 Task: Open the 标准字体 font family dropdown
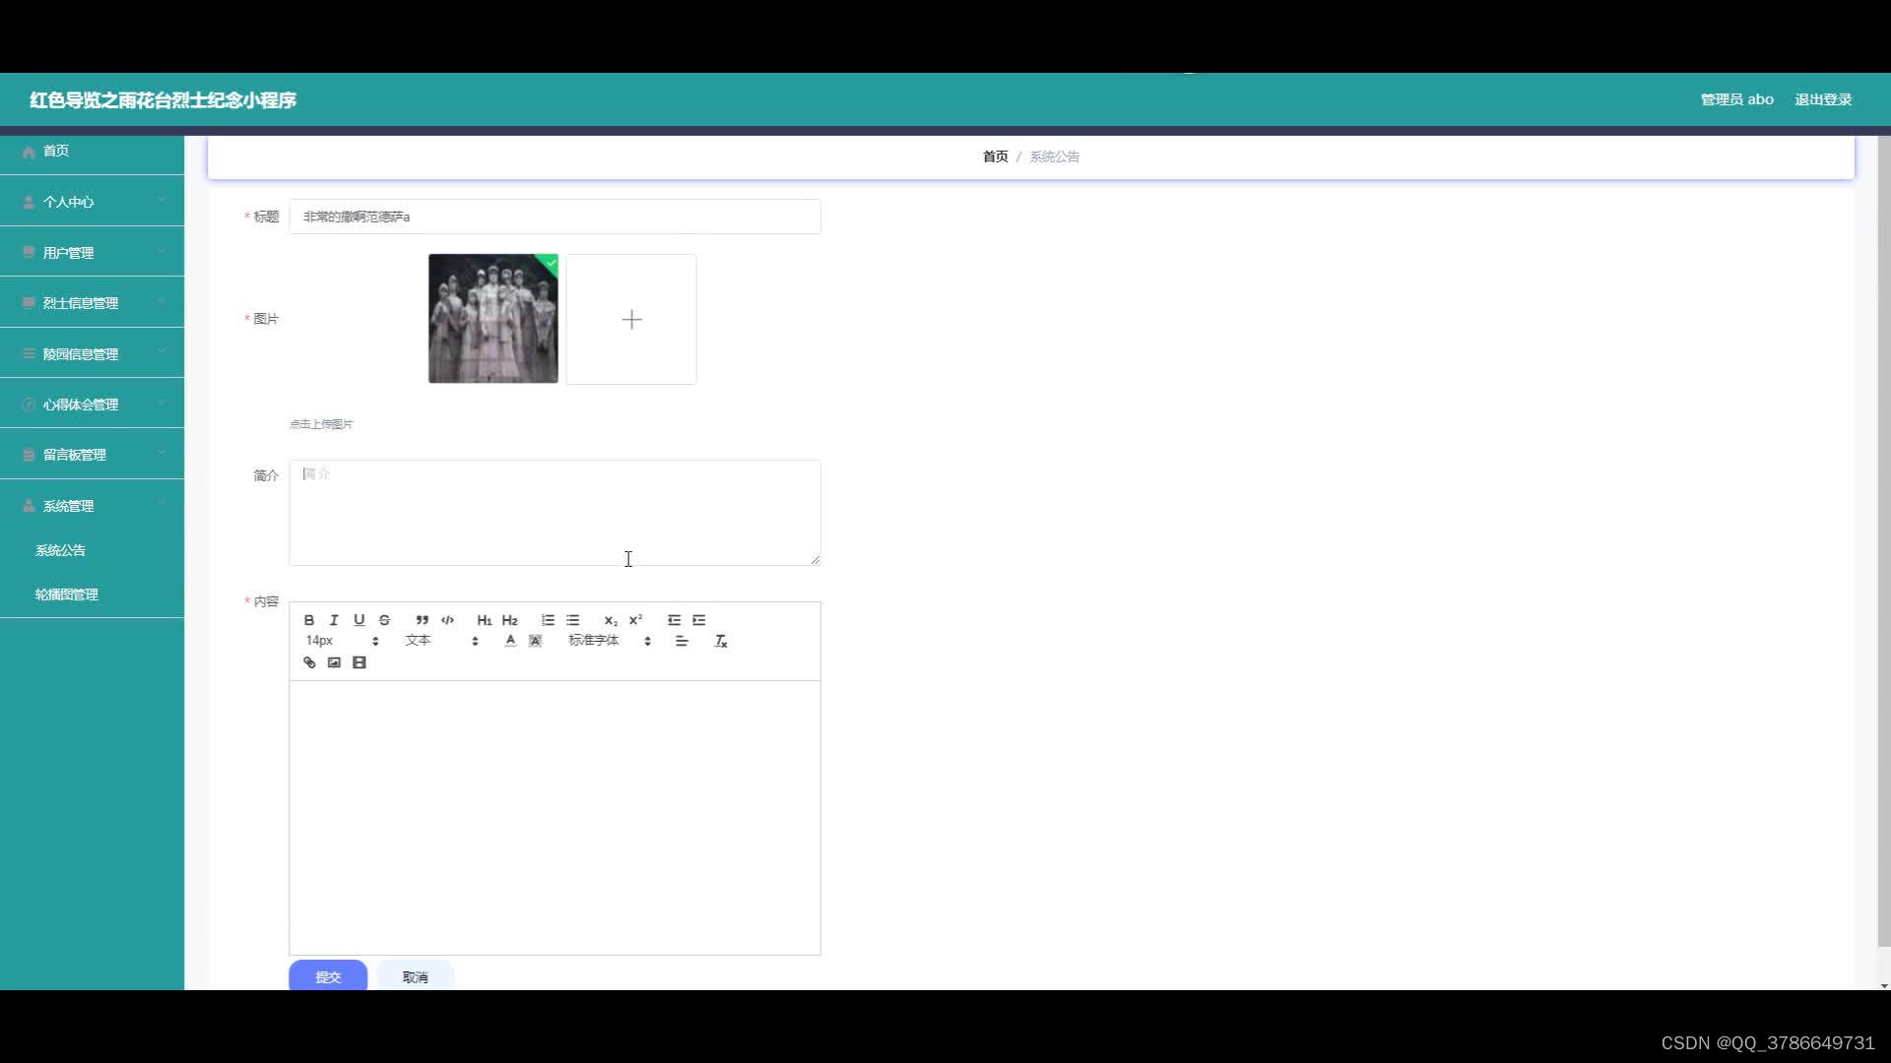(x=610, y=641)
